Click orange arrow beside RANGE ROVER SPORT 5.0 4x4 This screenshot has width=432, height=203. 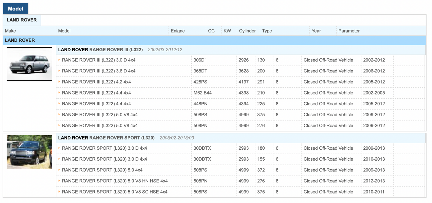pos(59,170)
